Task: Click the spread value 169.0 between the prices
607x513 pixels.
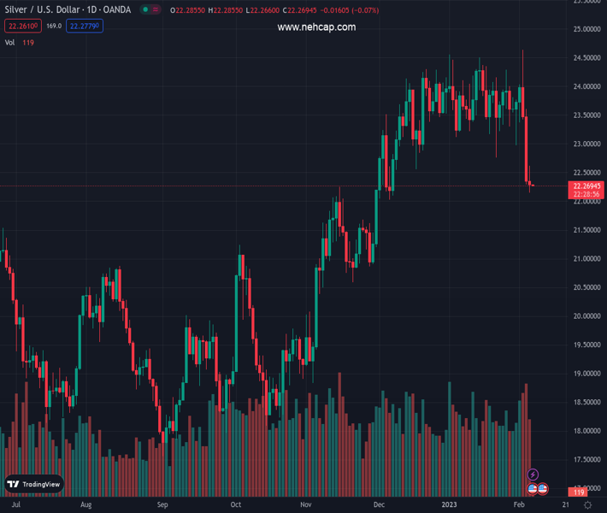Action: tap(53, 27)
